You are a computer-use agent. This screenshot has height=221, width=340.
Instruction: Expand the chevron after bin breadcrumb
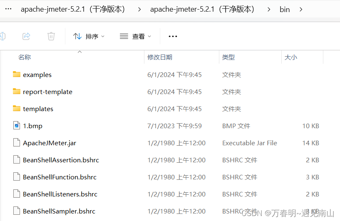[301, 10]
